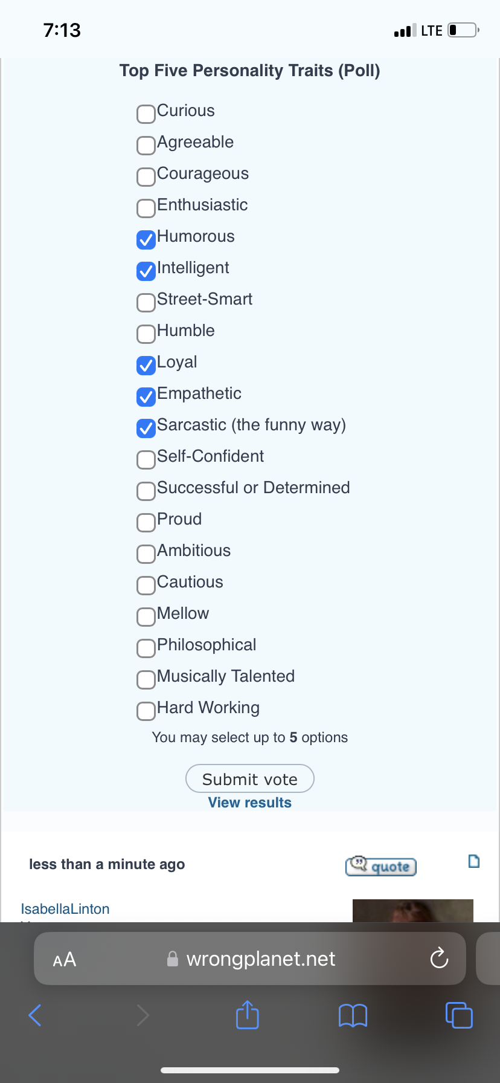500x1083 pixels.
Task: Reload the wrongplanet.net page
Action: [x=439, y=959]
